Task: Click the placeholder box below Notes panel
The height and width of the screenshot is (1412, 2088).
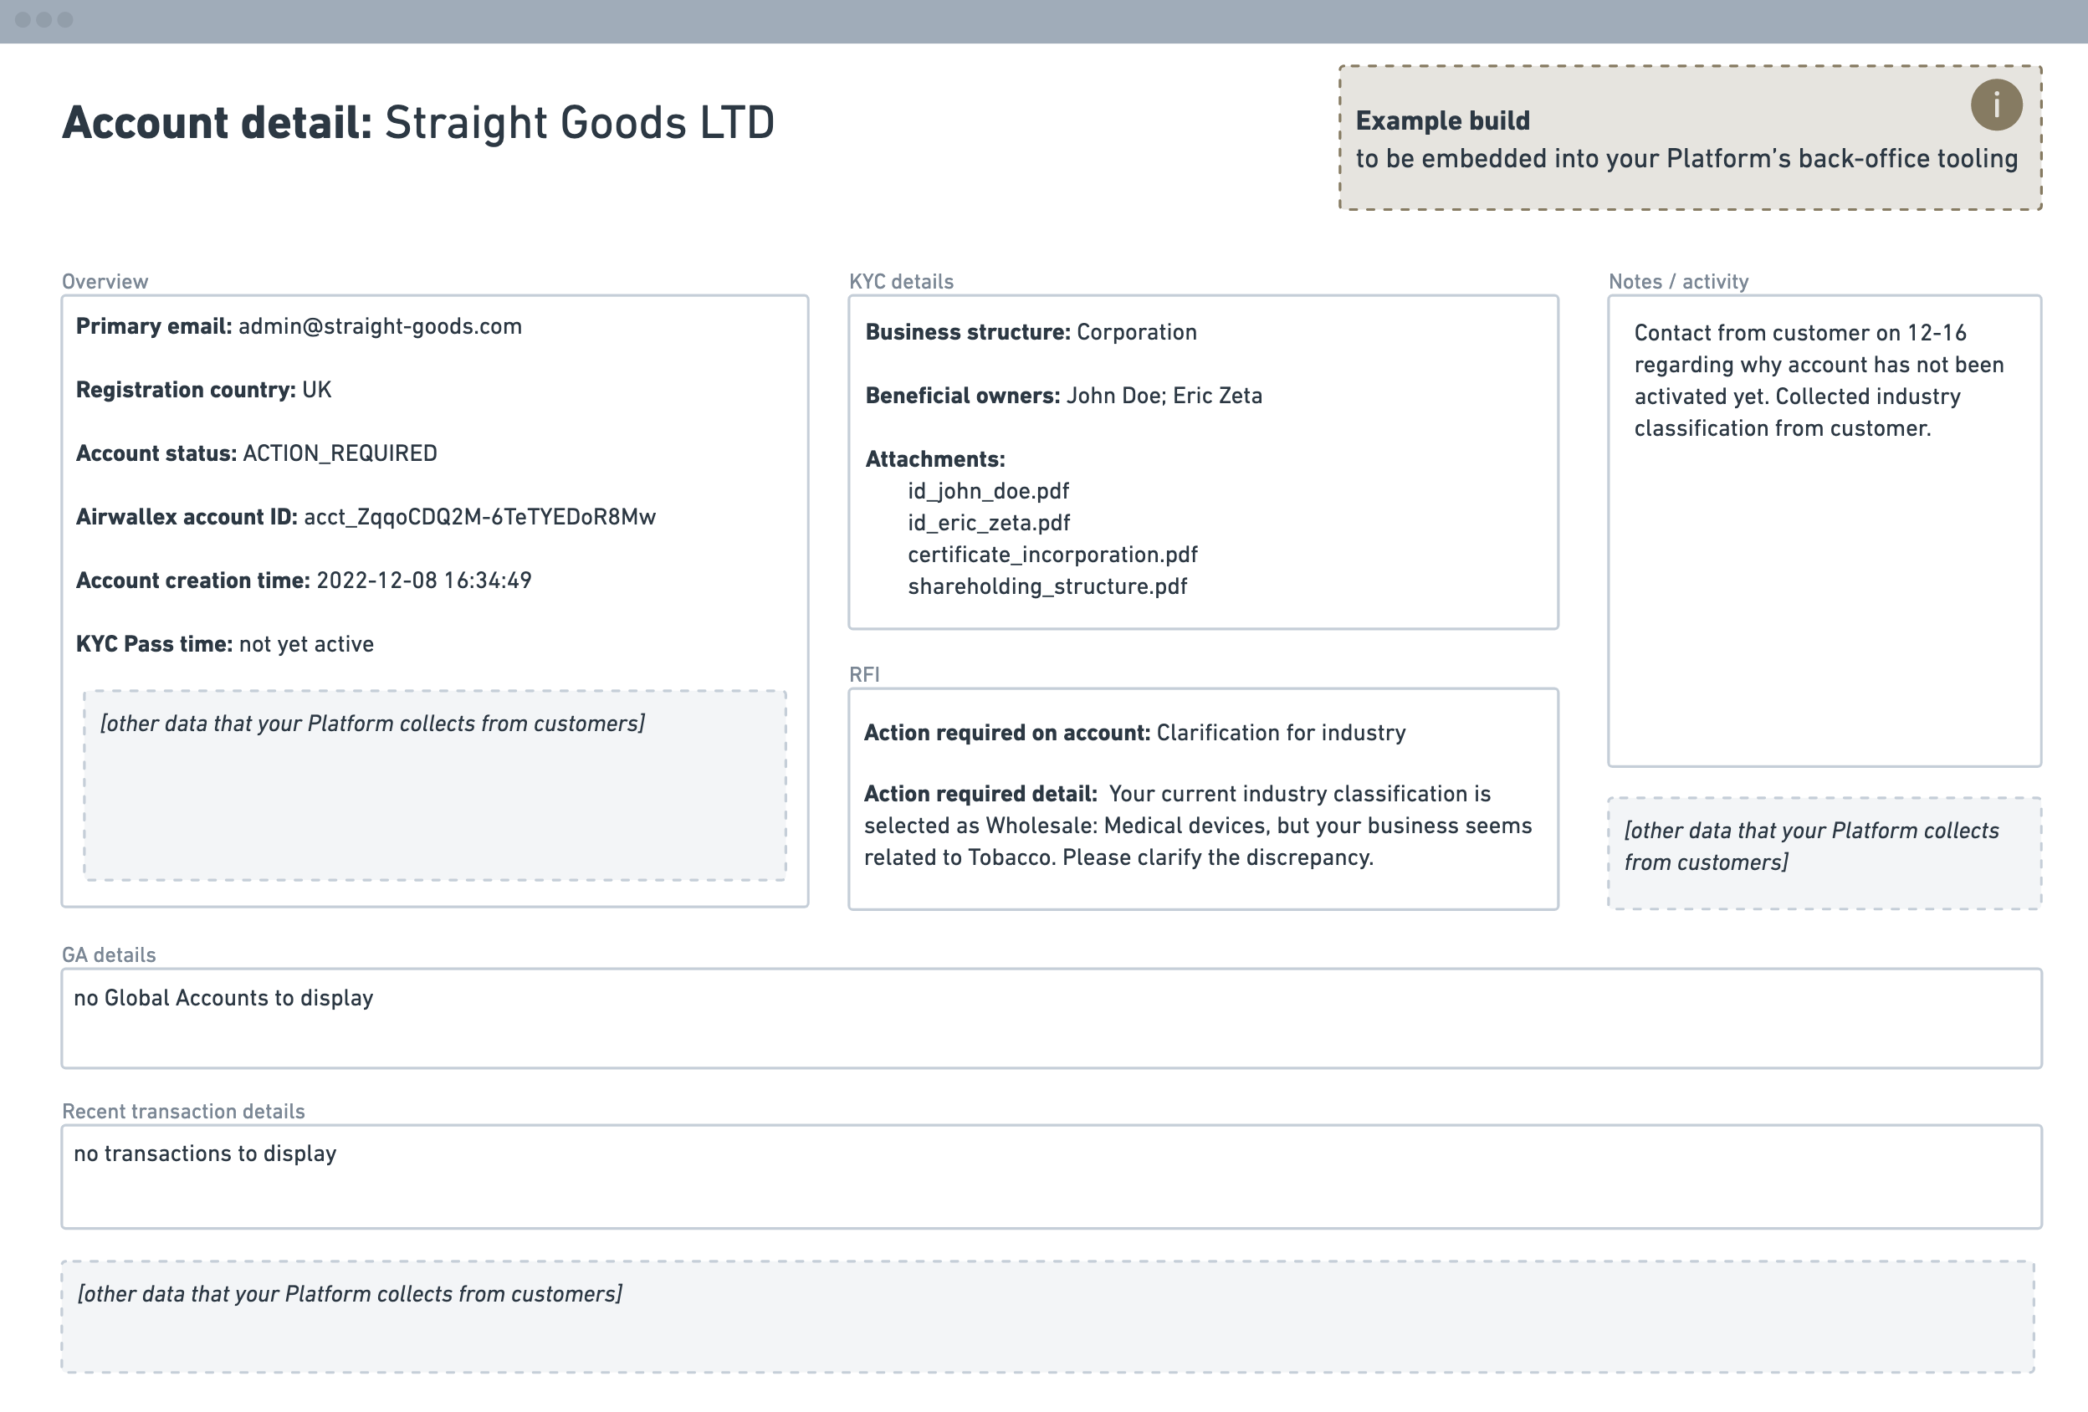Action: [x=1823, y=853]
